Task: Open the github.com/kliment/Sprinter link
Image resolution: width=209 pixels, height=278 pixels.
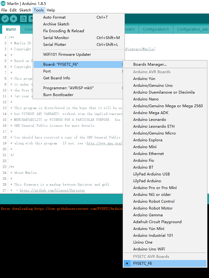Action: (x=52, y=190)
